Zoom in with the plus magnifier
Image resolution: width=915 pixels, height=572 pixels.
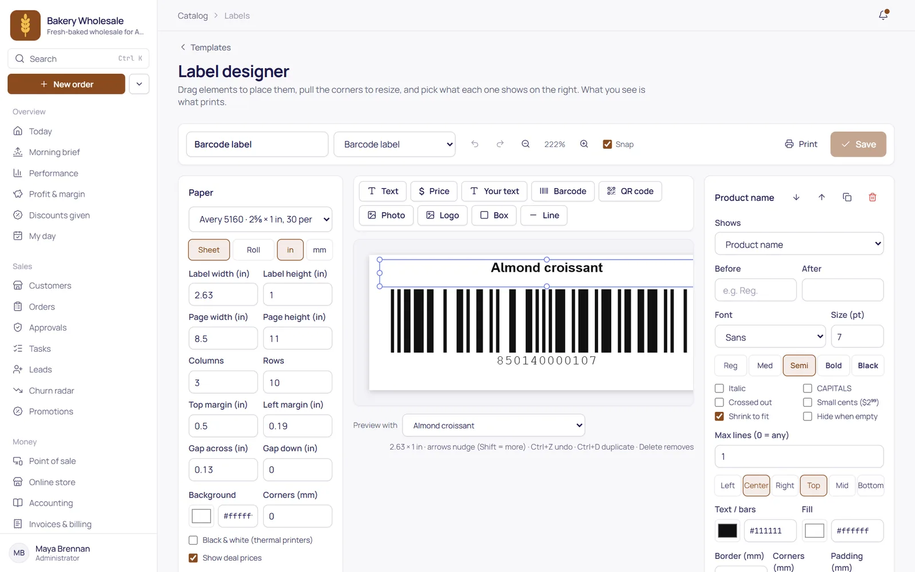pos(584,144)
